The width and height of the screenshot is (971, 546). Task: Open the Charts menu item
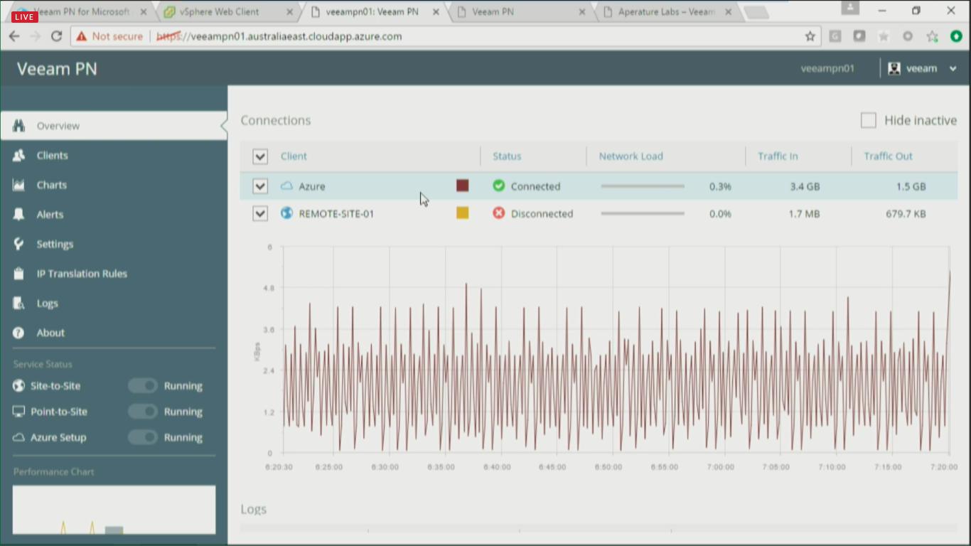[x=114, y=185]
